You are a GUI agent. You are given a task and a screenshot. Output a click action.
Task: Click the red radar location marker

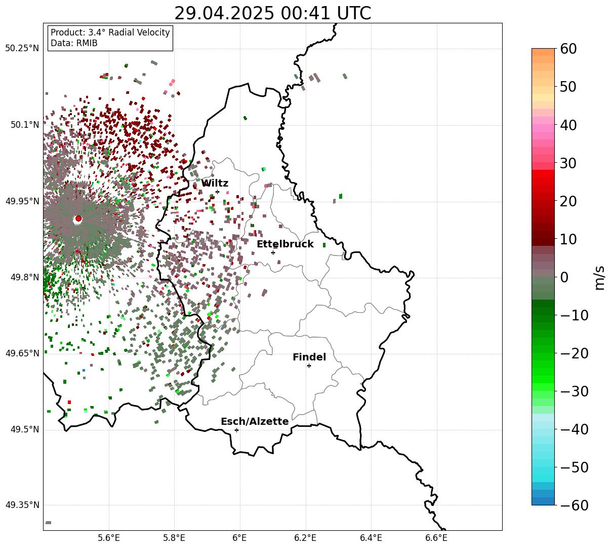coord(78,218)
